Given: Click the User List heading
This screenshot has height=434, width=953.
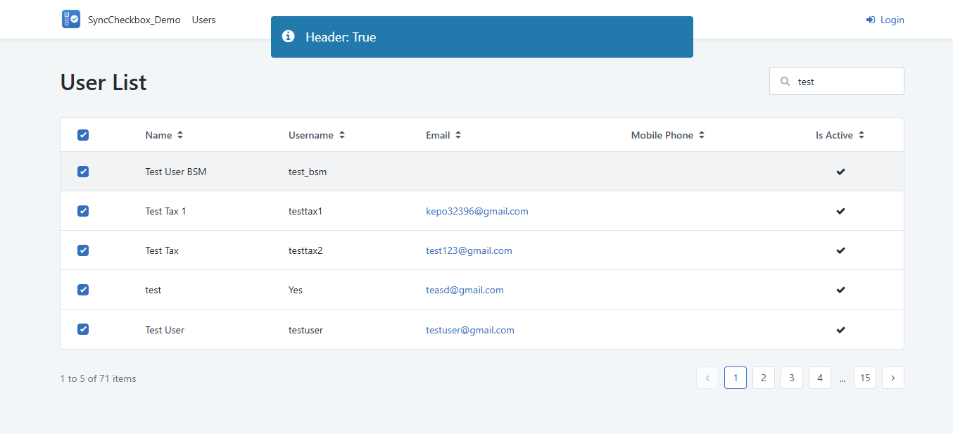Looking at the screenshot, I should point(103,82).
